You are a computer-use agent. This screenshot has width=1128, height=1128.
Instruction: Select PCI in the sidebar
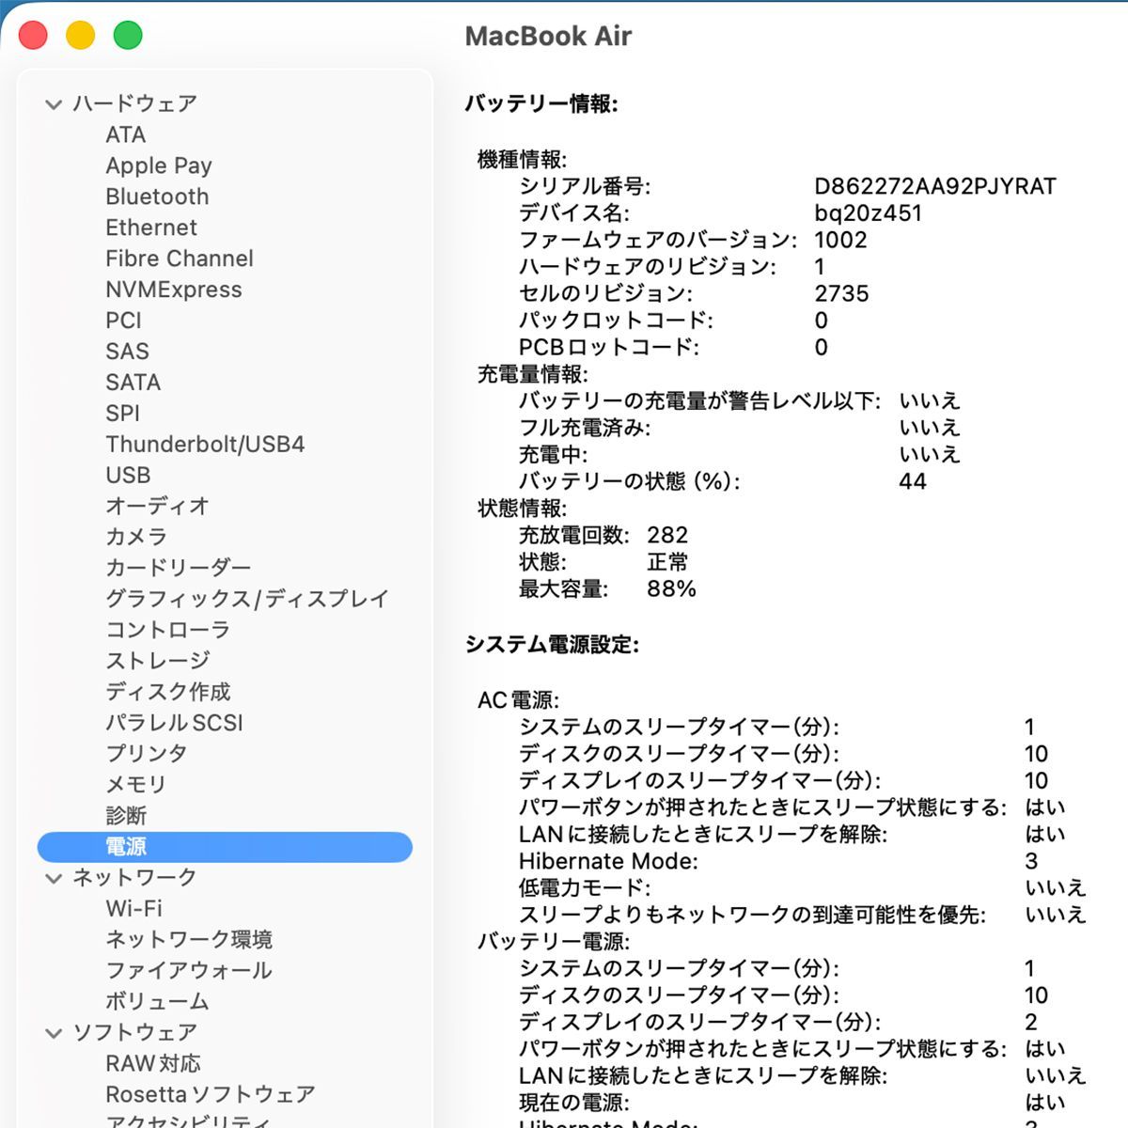(123, 321)
